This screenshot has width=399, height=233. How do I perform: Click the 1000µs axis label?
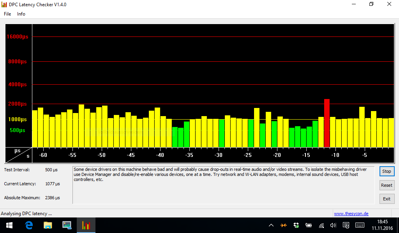point(17,120)
